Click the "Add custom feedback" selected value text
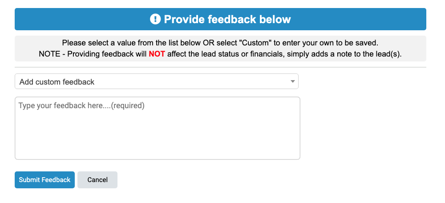445x203 pixels. (x=57, y=82)
